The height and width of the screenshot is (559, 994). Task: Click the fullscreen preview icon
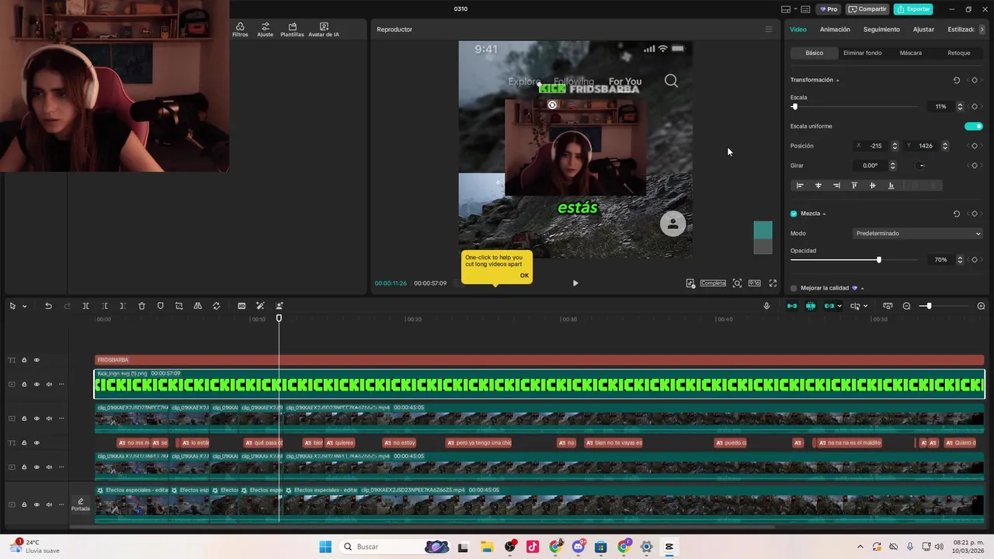(x=773, y=283)
